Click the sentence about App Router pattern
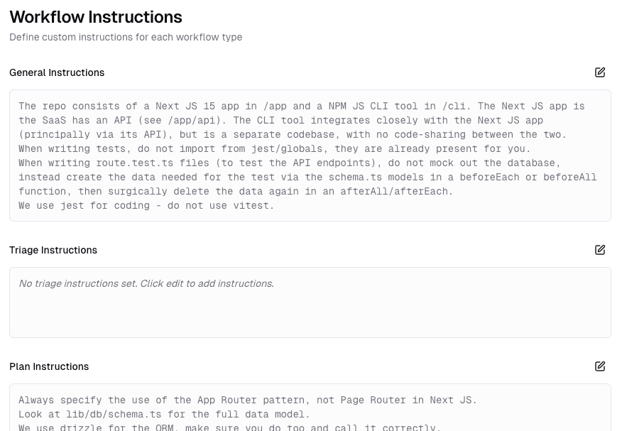 248,400
